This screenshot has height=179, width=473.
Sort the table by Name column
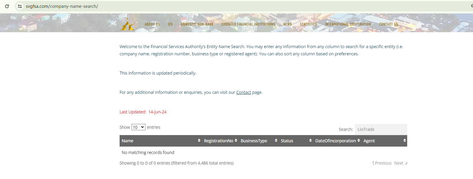[x=161, y=141]
